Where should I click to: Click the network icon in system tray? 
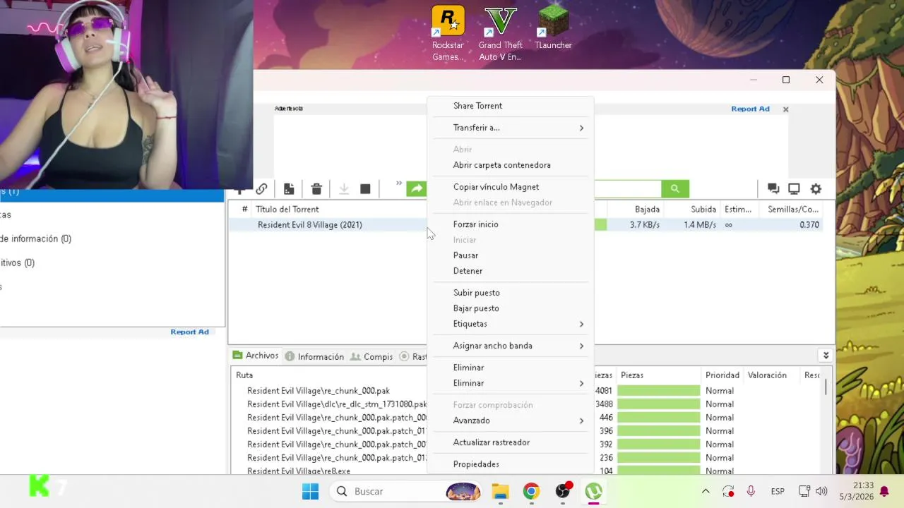[804, 491]
